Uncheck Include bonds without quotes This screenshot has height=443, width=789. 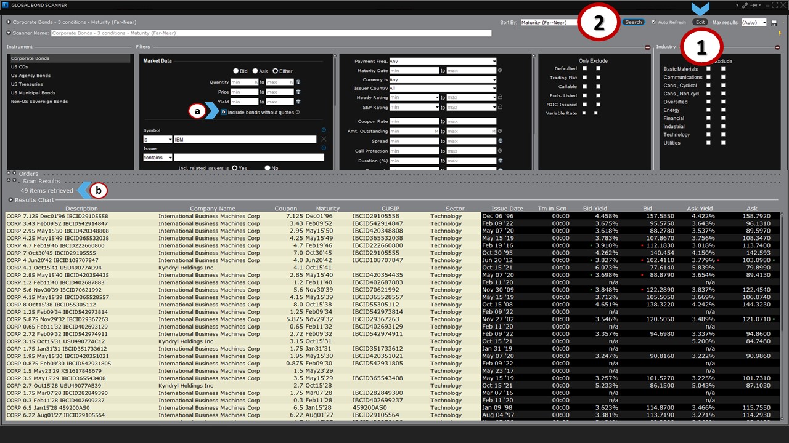(x=224, y=112)
